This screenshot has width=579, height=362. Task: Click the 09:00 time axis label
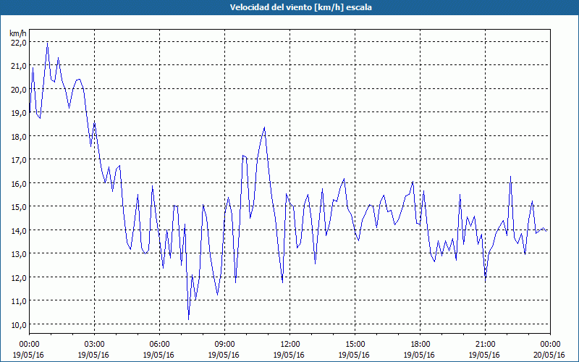click(224, 345)
